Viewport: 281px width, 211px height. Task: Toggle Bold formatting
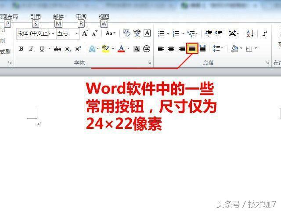pos(21,49)
